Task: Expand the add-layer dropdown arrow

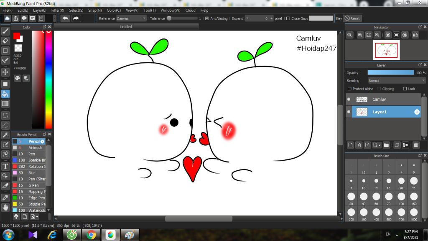Action: 380,145
